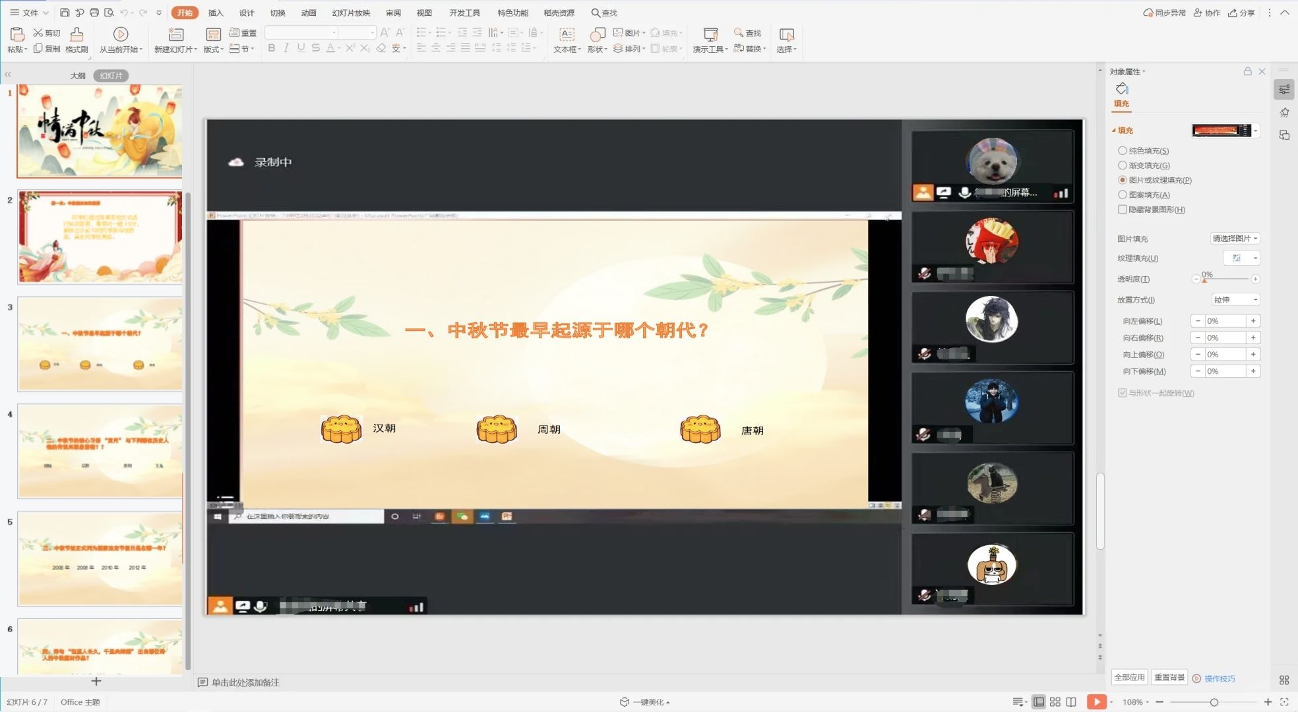The image size is (1298, 712).
Task: Start slideshow from current slide icon
Action: 120,34
